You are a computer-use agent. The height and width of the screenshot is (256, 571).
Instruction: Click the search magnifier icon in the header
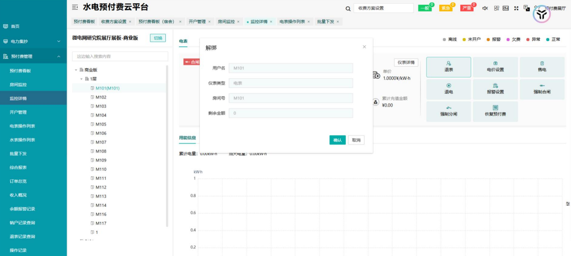click(x=348, y=8)
